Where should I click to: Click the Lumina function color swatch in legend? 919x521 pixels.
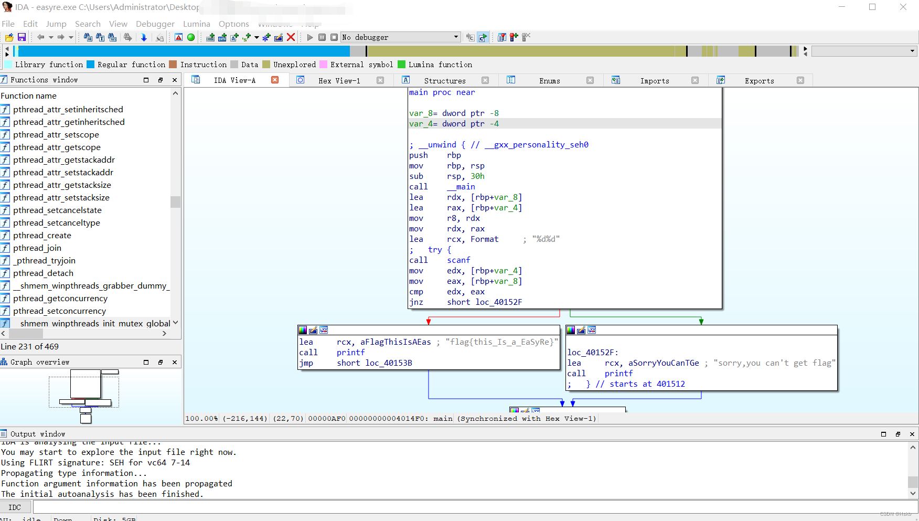(402, 65)
